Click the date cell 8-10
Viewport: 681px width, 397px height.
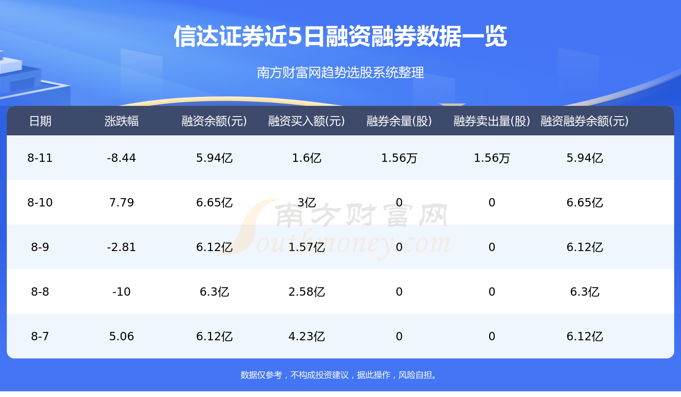[40, 202]
